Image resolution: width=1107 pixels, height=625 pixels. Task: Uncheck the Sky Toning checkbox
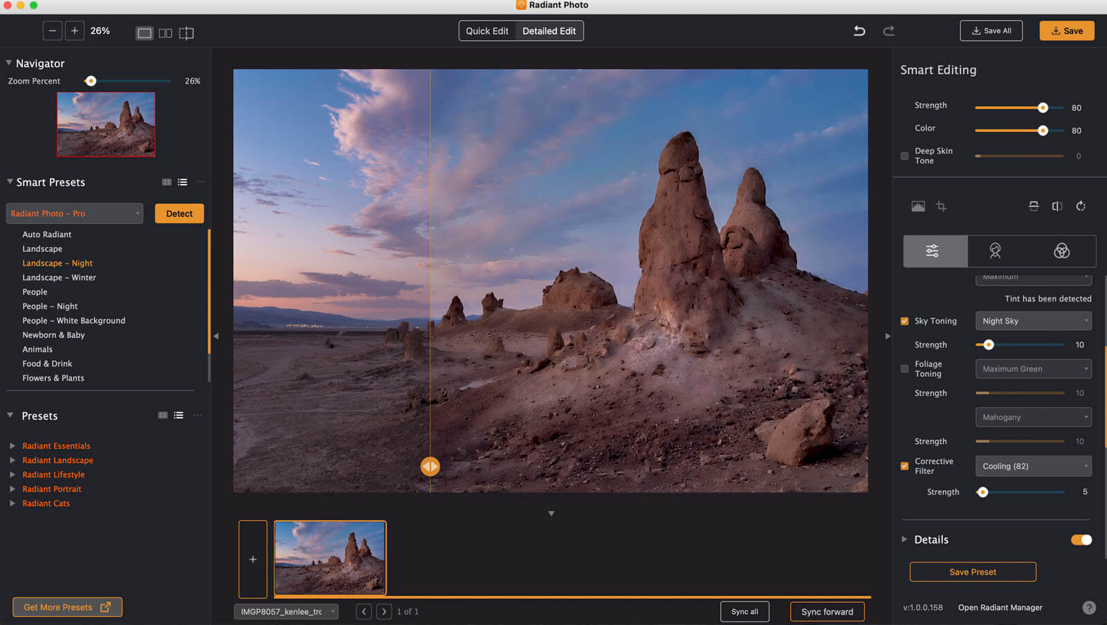pyautogui.click(x=904, y=321)
